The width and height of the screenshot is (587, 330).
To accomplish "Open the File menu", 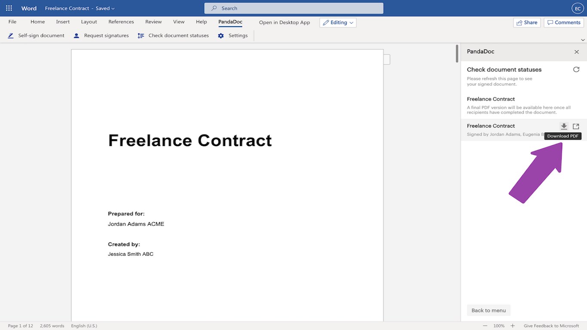I will (x=12, y=22).
